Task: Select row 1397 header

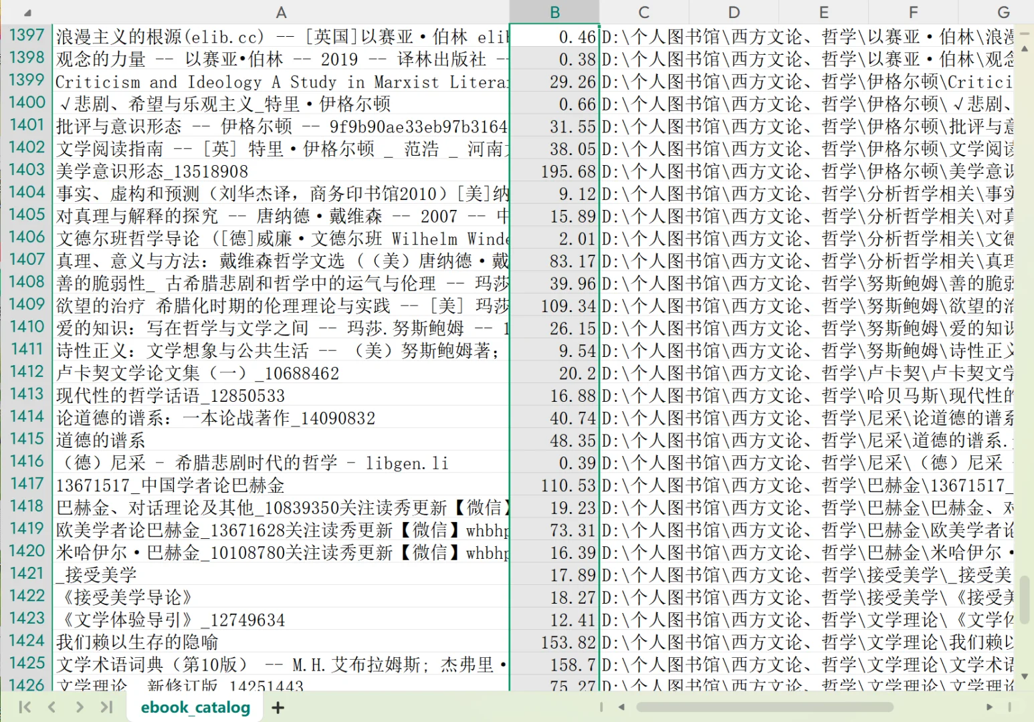Action: tap(27, 35)
